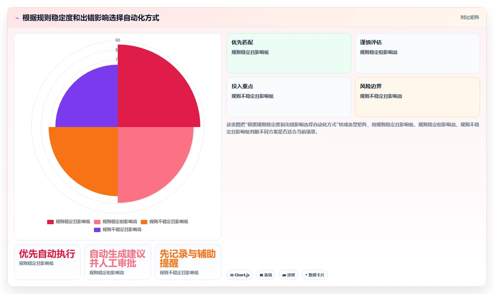Click the 规则稳定且影响低 caption under 优先自动执行
494x294 pixels.
pyautogui.click(x=36, y=263)
